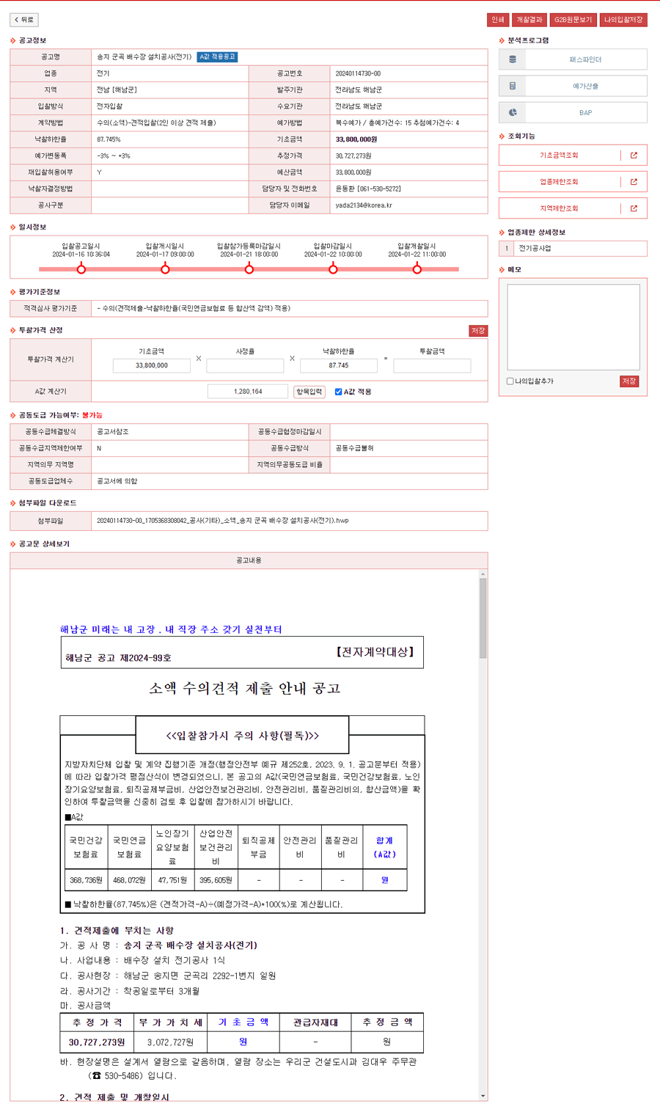Uncheck the A값 적용 checkbox
This screenshot has width=660, height=1109.
[x=338, y=392]
